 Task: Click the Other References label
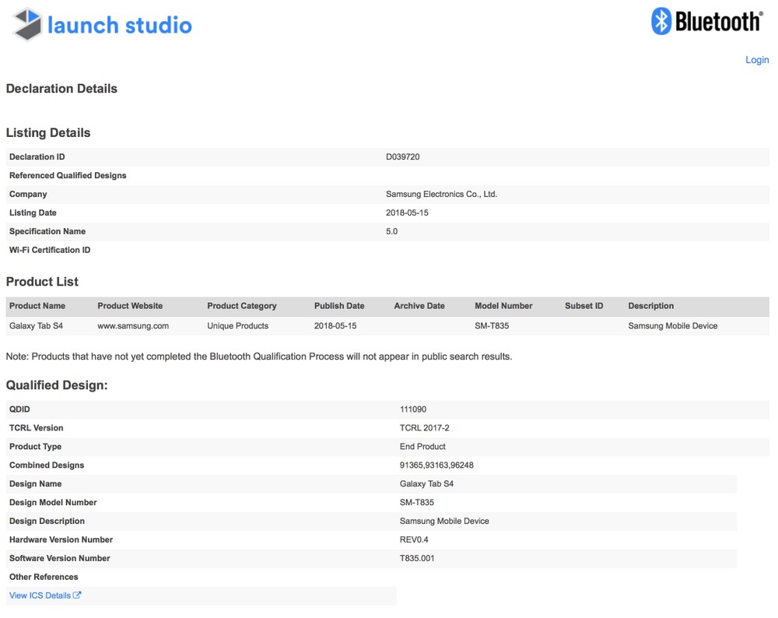[44, 577]
